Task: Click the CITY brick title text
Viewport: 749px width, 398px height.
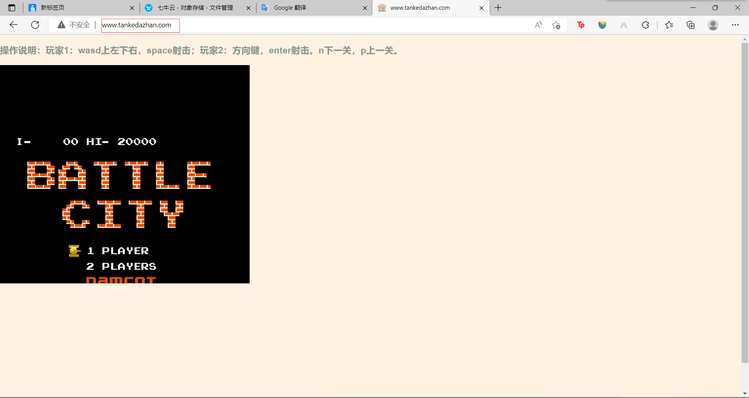Action: [123, 214]
